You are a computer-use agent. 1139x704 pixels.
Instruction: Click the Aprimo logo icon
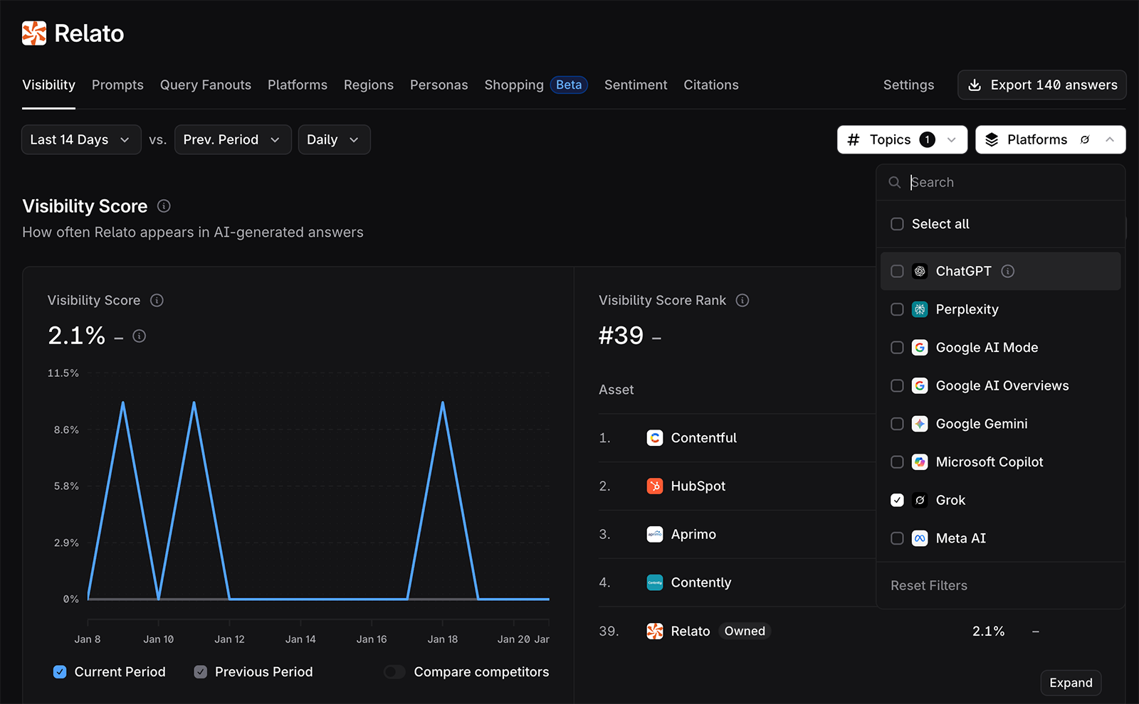(654, 534)
